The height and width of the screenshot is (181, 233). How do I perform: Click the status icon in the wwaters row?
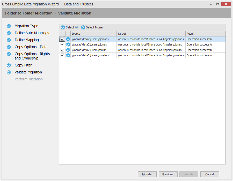[68, 55]
